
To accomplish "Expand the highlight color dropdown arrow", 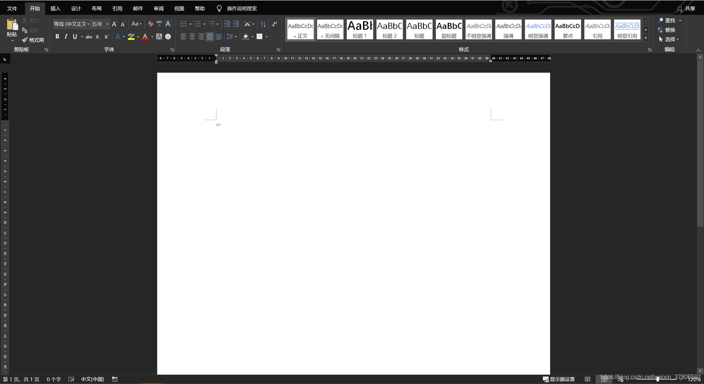I will pos(138,37).
